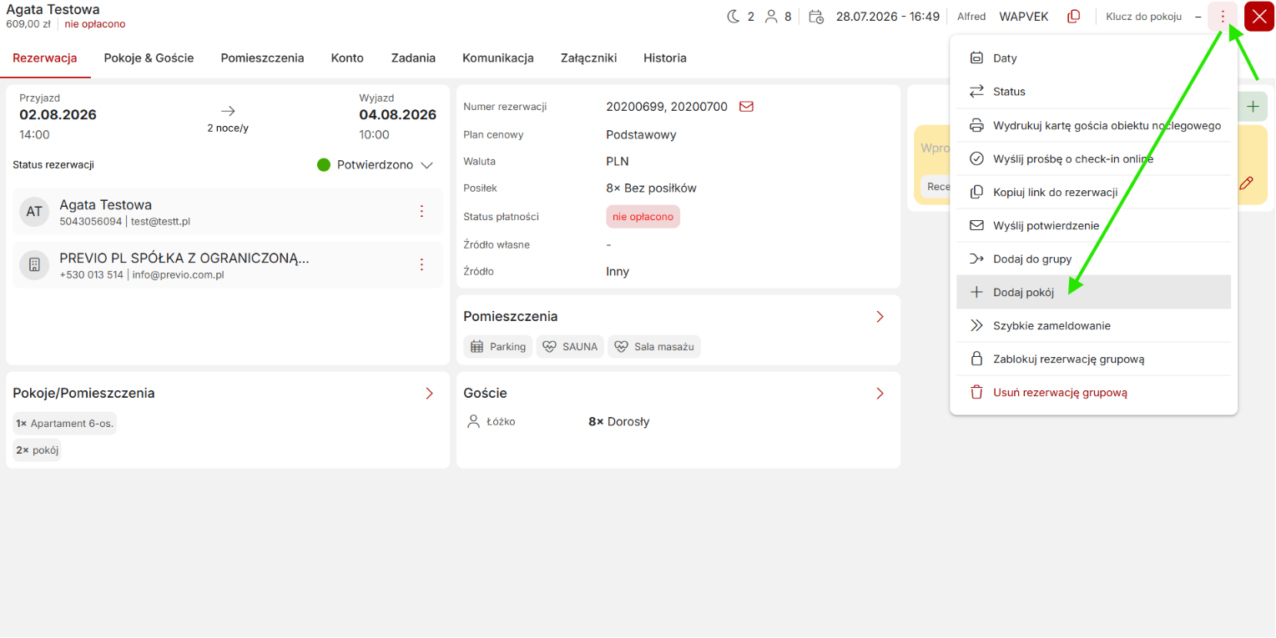Screen dimensions: 1276x638
Task: Click the moon nights icon in header
Action: (x=734, y=17)
